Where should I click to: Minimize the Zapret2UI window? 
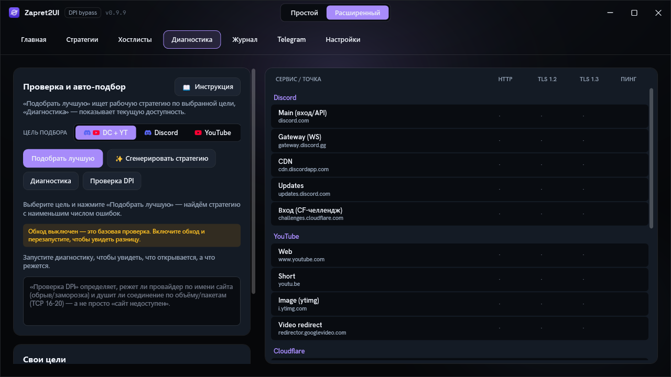(x=610, y=13)
